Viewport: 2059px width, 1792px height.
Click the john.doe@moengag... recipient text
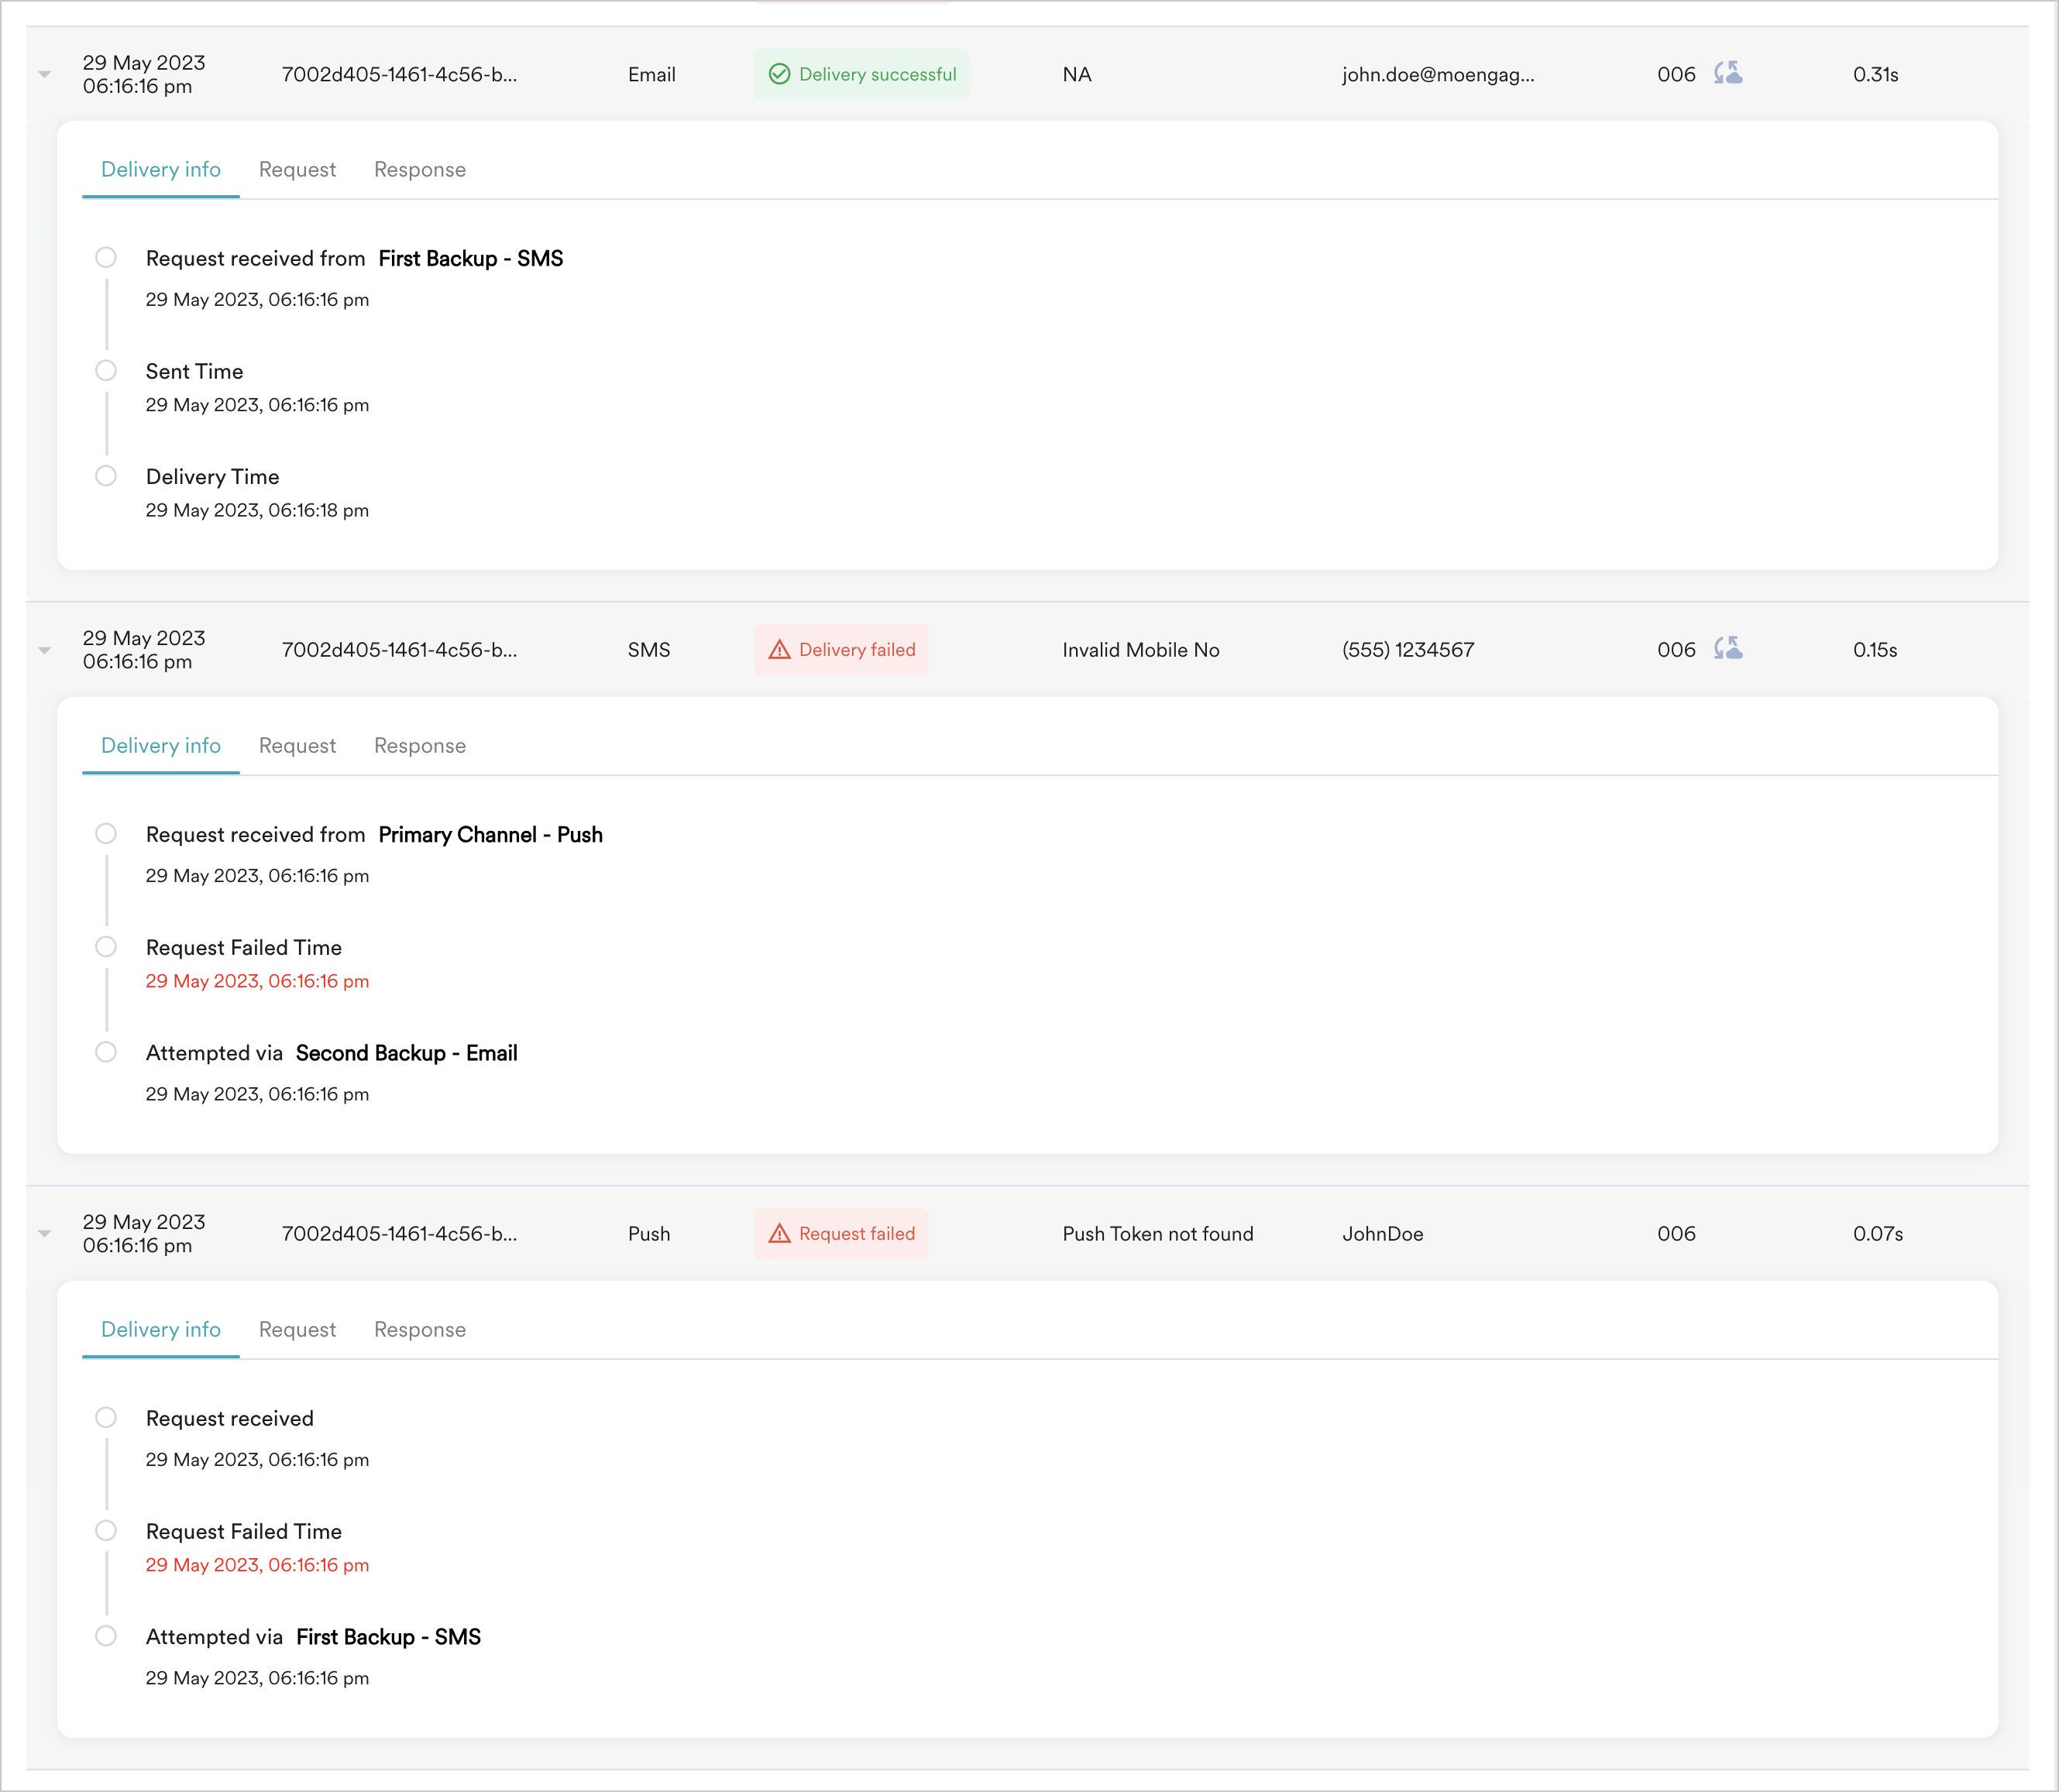point(1438,75)
